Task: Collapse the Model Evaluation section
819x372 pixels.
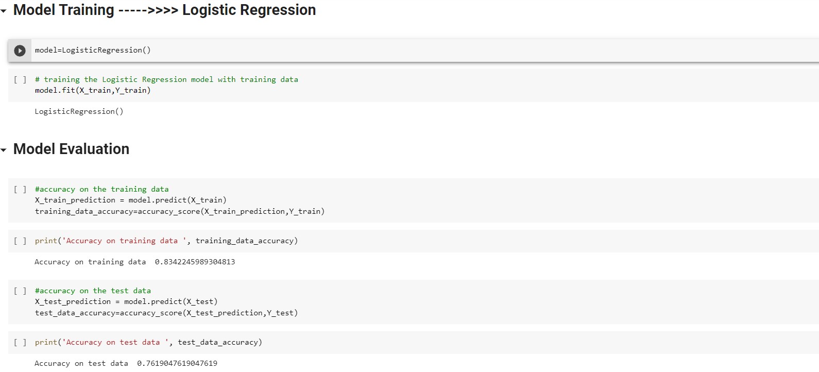Action: coord(4,149)
